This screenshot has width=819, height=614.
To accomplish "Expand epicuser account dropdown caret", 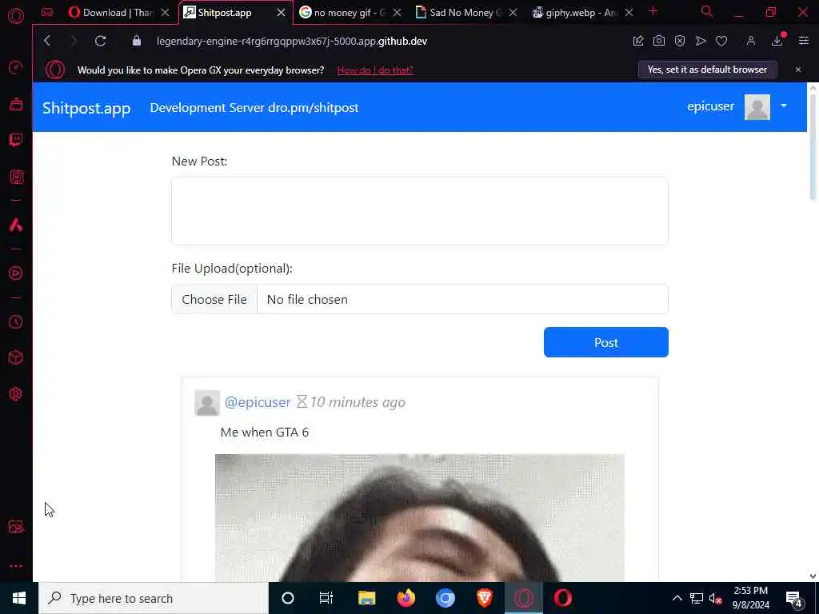I will point(784,106).
